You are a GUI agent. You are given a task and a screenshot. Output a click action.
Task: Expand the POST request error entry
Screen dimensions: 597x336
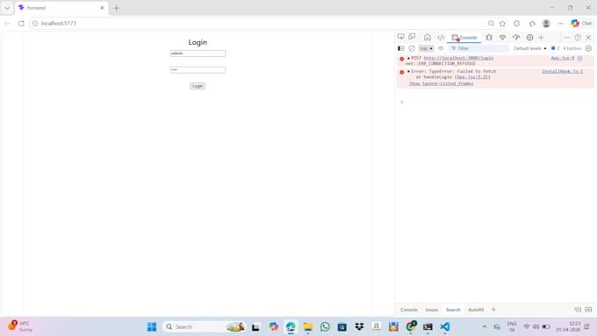click(x=408, y=58)
